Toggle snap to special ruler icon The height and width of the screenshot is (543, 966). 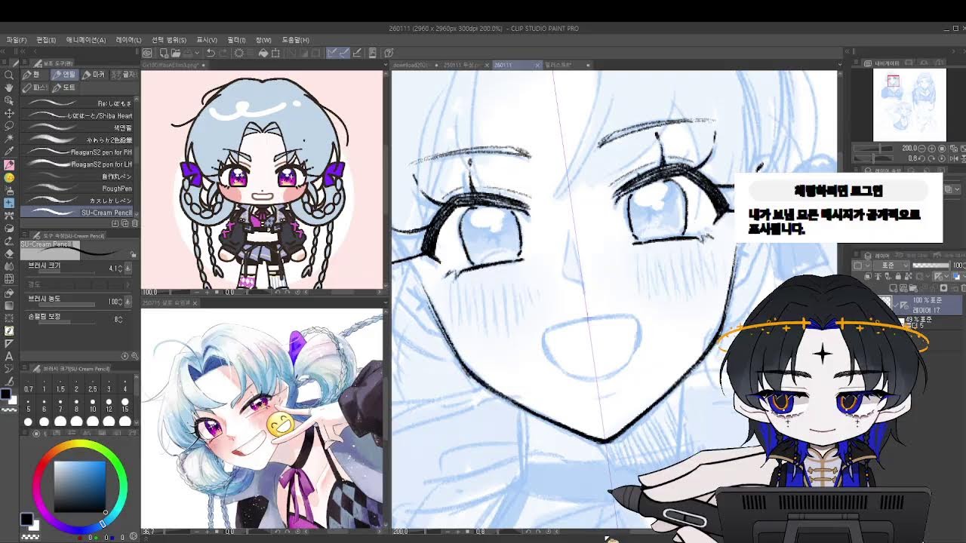click(x=345, y=53)
